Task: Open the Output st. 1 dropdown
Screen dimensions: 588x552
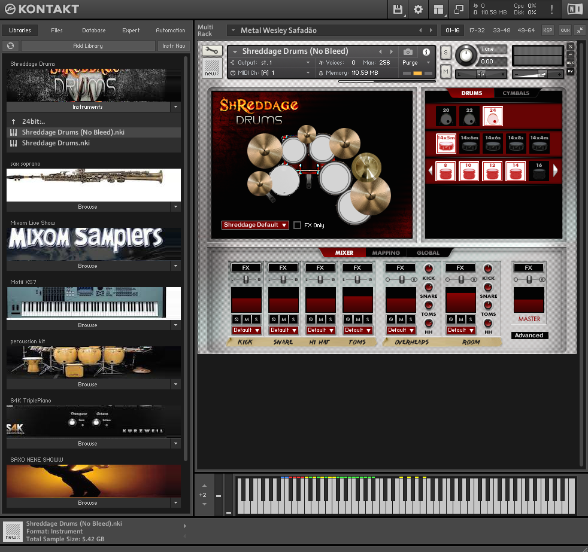Action: pos(272,63)
